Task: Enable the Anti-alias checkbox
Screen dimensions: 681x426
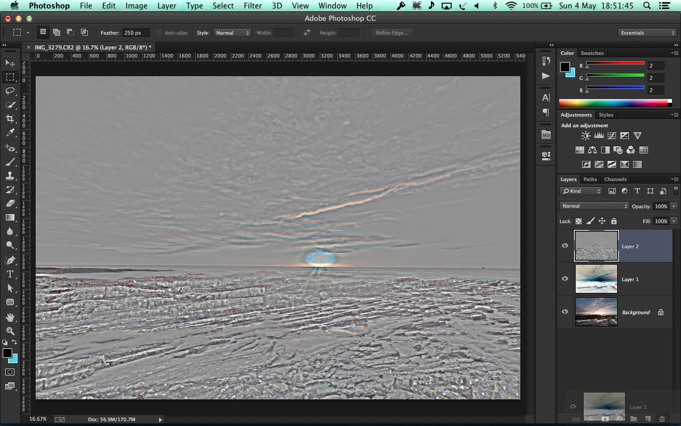Action: pos(159,32)
